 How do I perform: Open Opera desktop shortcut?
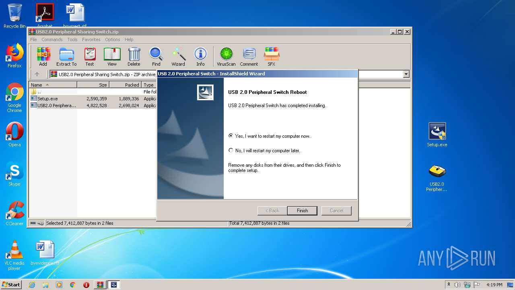click(14, 135)
